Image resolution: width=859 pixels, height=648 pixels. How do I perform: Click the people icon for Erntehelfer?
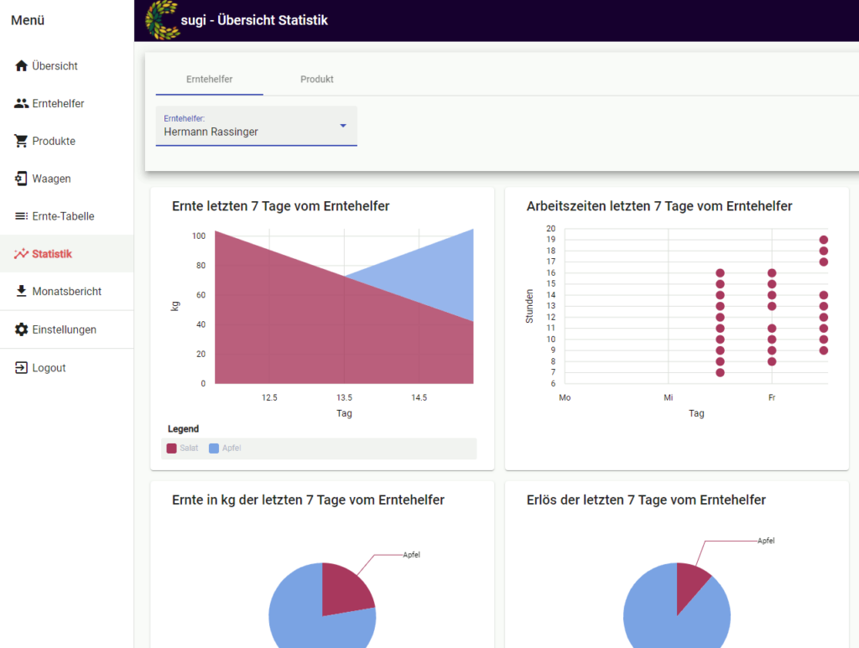[x=22, y=104]
